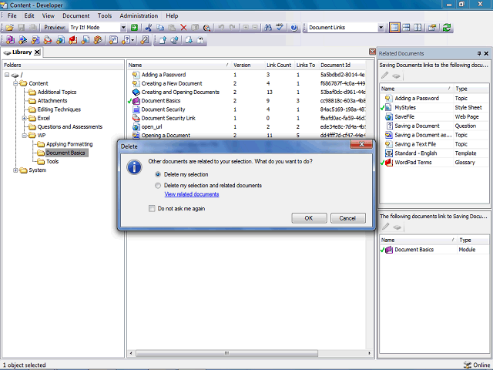
Task: Select the vertical split layout icon
Action: [x=418, y=28]
